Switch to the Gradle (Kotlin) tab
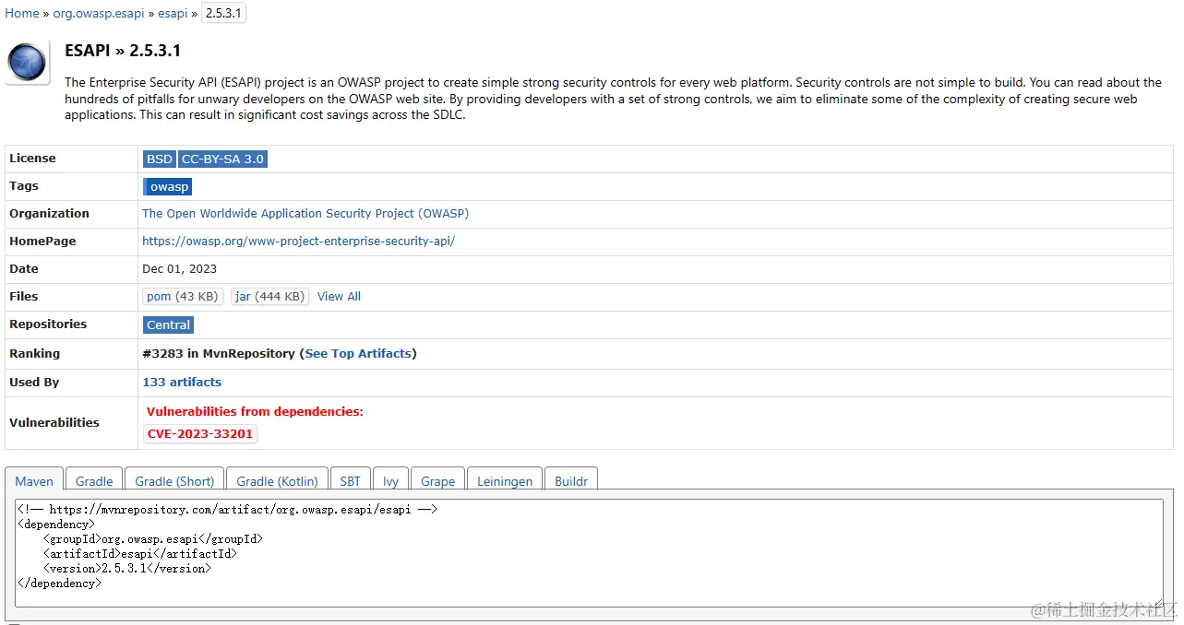 (277, 481)
